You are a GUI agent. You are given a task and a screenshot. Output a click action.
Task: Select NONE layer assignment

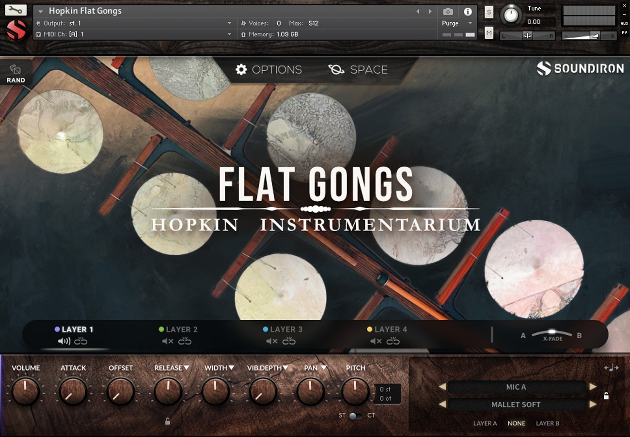click(x=517, y=423)
